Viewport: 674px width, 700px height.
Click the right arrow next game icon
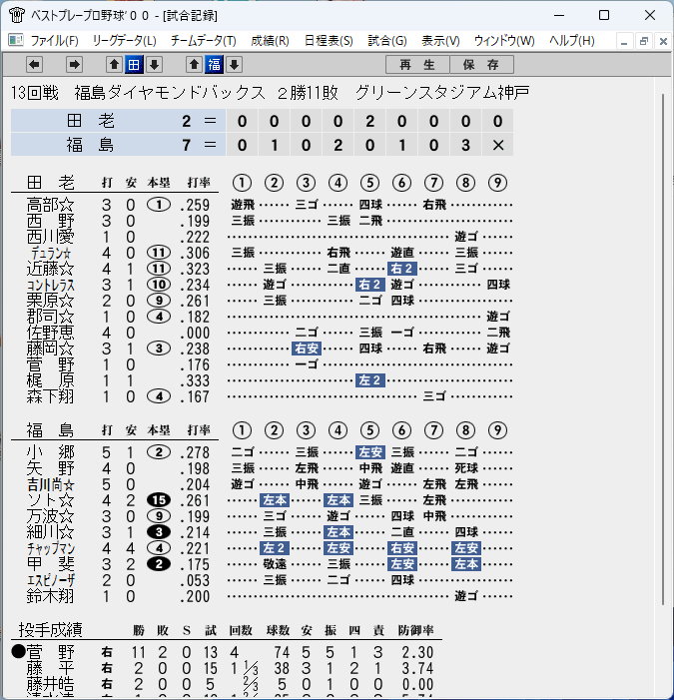click(x=74, y=65)
